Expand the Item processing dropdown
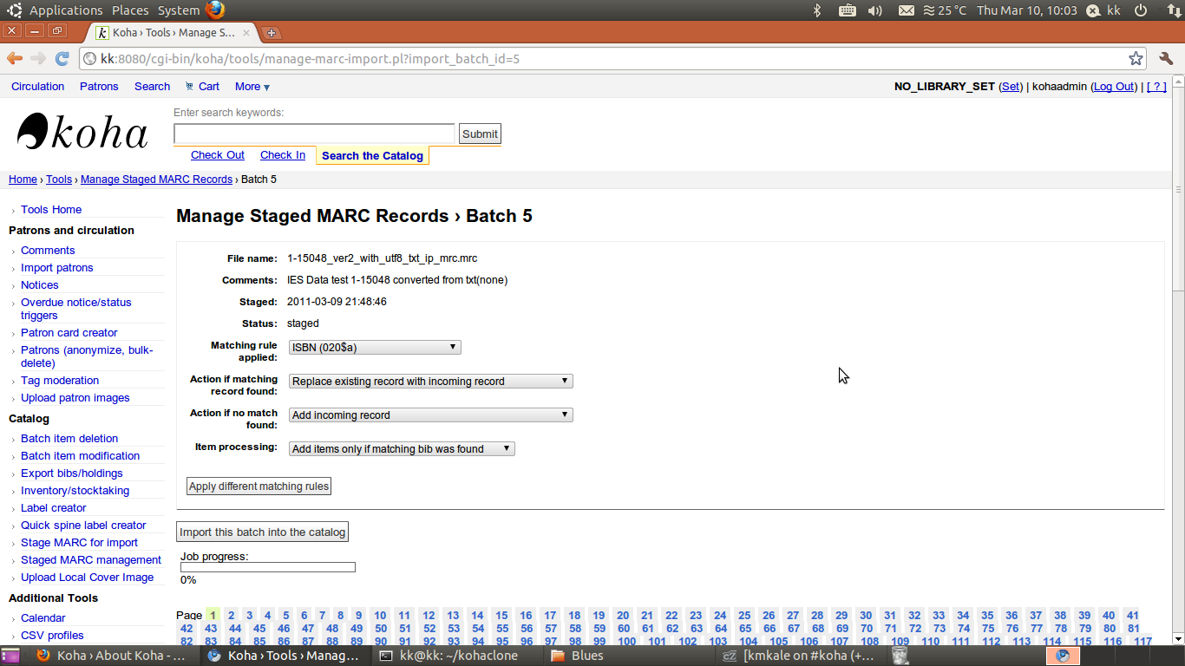The height and width of the screenshot is (666, 1185). pyautogui.click(x=402, y=449)
